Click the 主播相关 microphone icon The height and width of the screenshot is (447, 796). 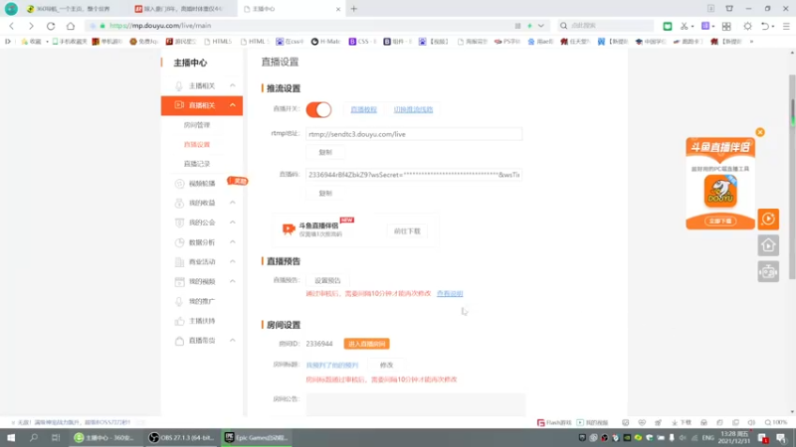point(179,85)
